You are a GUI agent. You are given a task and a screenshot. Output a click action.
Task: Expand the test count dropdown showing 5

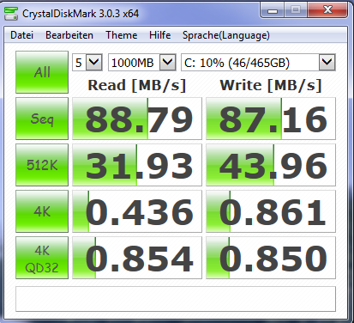coord(94,62)
